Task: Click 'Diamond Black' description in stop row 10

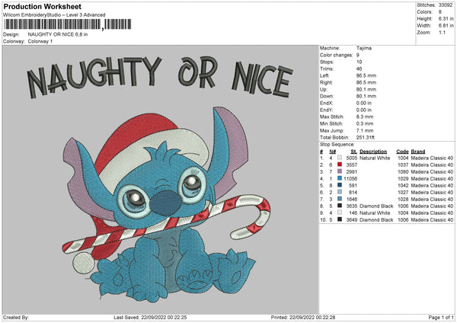Action: tap(376, 220)
